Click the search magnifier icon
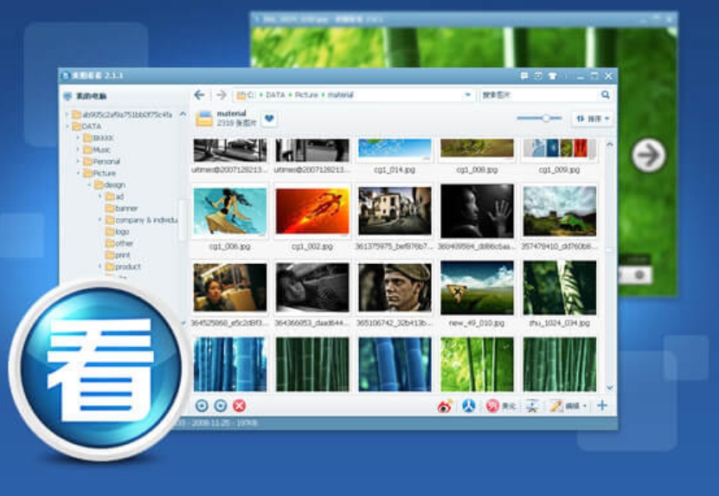 (x=606, y=95)
